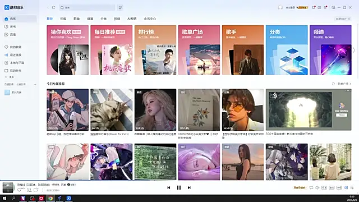
Task: Show more cards with right chevron
Action: pyautogui.click(x=354, y=50)
